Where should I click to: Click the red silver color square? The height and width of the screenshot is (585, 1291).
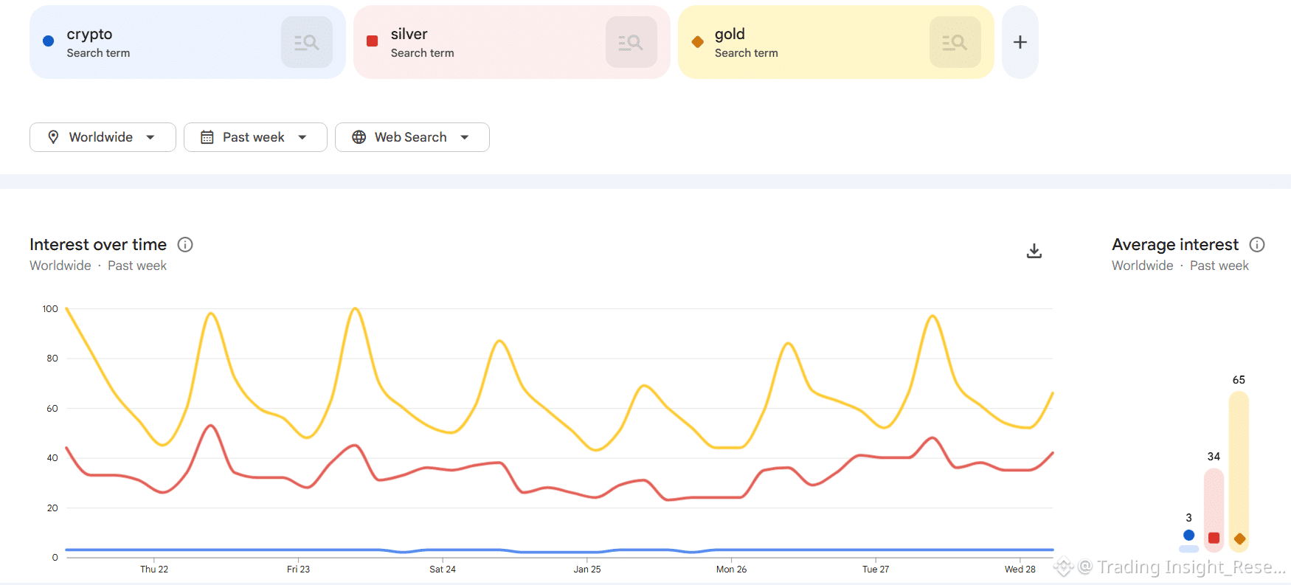pos(373,41)
